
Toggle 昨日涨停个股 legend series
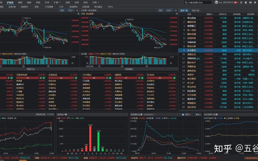tap(213, 118)
